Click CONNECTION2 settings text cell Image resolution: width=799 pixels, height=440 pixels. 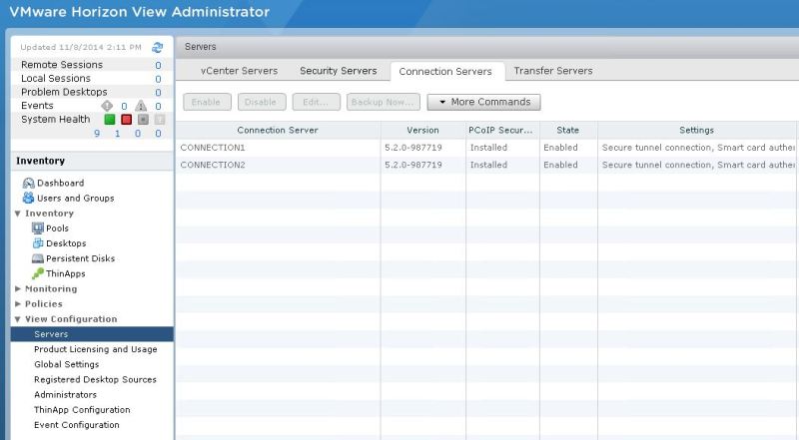point(698,165)
